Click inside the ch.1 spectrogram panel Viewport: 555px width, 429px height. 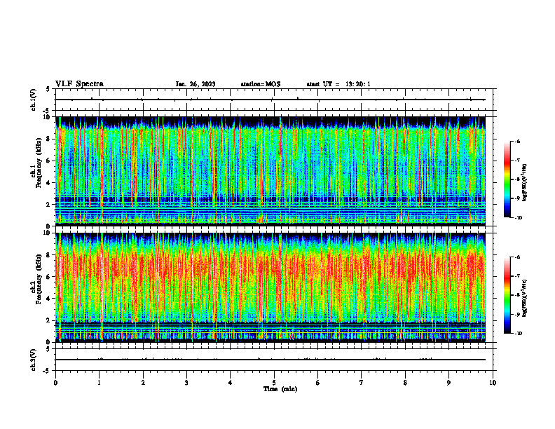270,171
